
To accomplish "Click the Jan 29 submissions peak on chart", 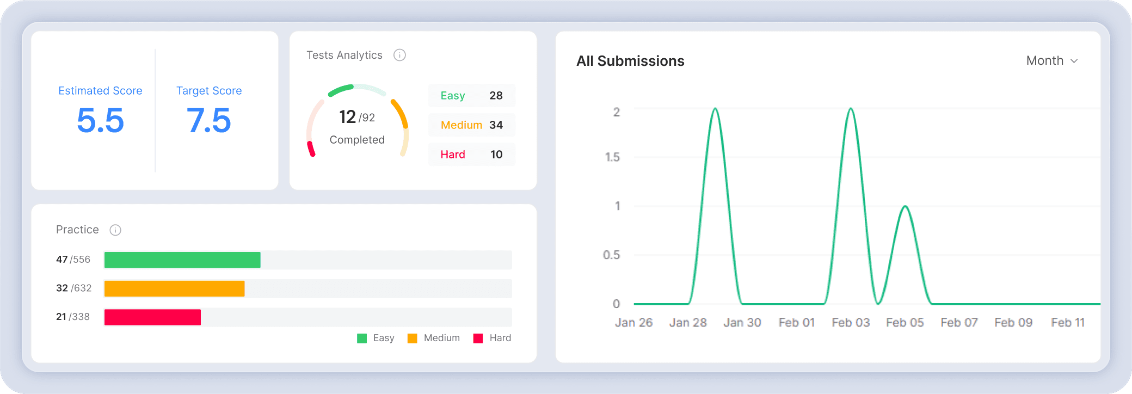I will pyautogui.click(x=715, y=109).
